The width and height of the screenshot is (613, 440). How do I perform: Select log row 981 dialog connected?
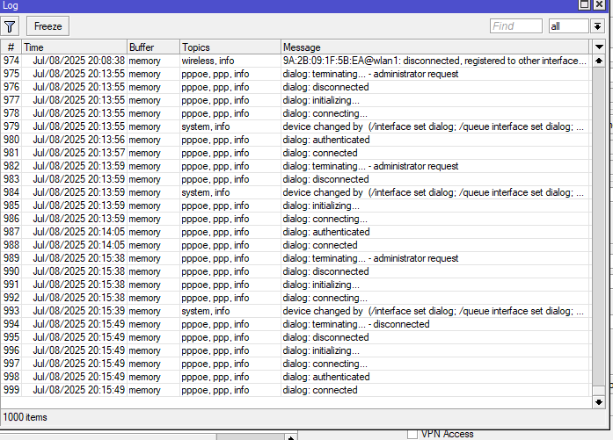296,153
